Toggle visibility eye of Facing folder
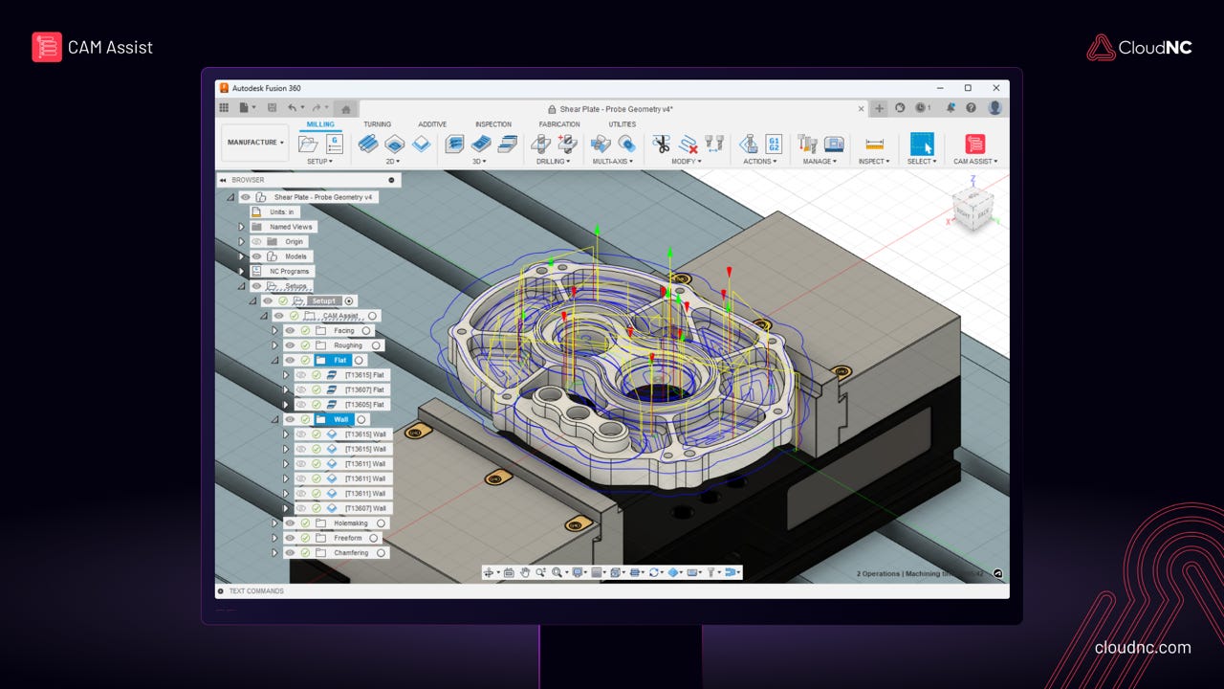Image resolution: width=1224 pixels, height=689 pixels. pyautogui.click(x=290, y=330)
